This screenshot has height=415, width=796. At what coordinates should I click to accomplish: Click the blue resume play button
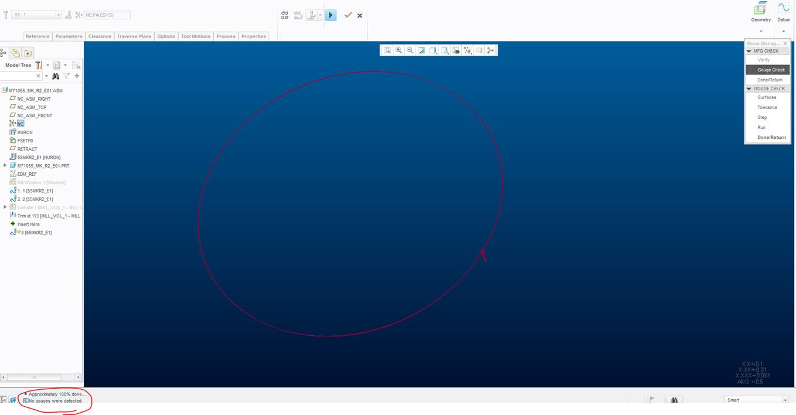click(x=331, y=15)
